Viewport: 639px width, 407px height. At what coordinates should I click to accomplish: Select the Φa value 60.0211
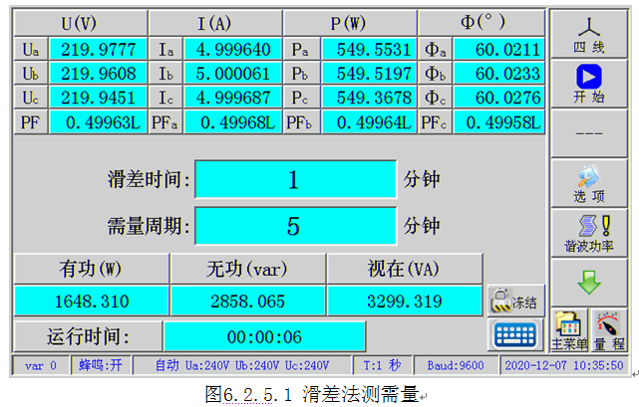point(498,49)
